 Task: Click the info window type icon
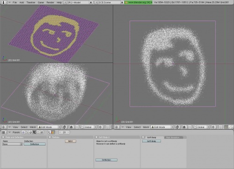[4, 2]
